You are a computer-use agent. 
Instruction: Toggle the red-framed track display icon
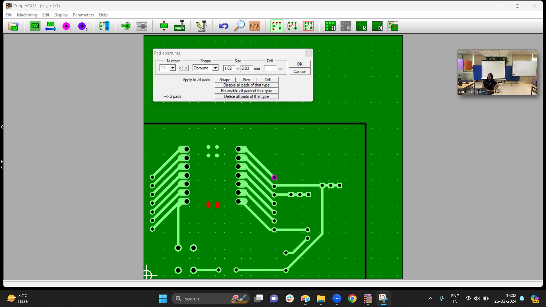(308, 26)
